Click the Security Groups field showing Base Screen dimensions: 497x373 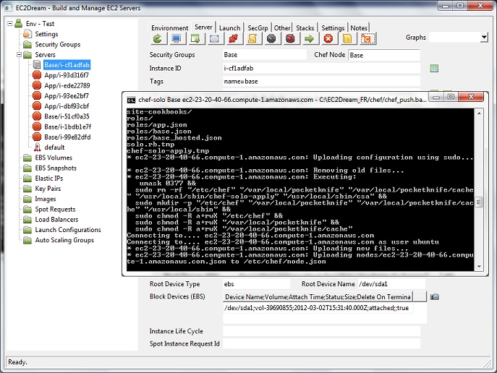coord(264,54)
